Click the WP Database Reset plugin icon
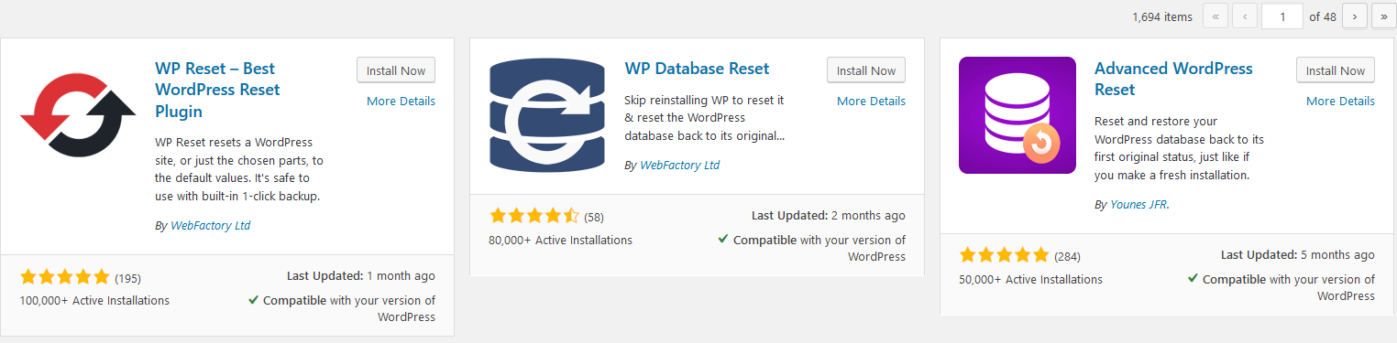1397x343 pixels. (548, 115)
